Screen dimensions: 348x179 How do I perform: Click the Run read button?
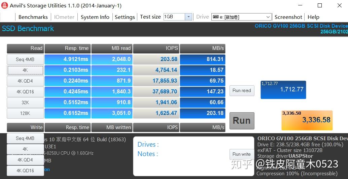click(x=242, y=90)
